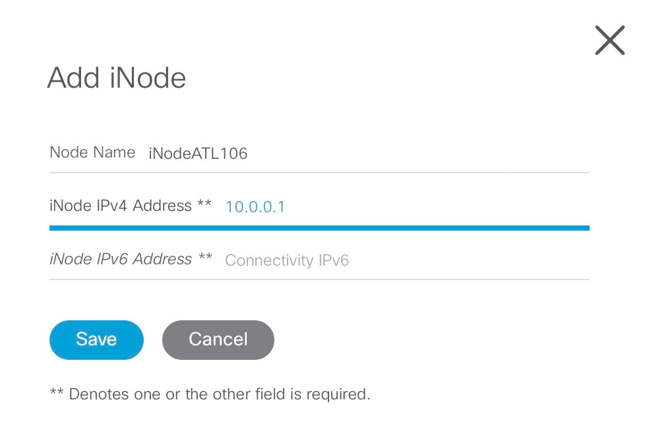Click the Connectivity IPv6 placeholder field
This screenshot has height=433, width=645.
[287, 260]
